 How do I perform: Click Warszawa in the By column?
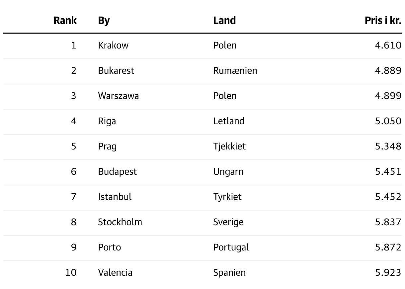click(x=119, y=96)
